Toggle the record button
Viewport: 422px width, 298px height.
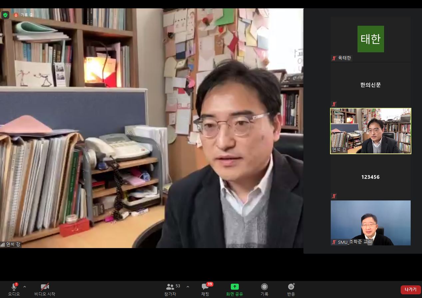264,287
